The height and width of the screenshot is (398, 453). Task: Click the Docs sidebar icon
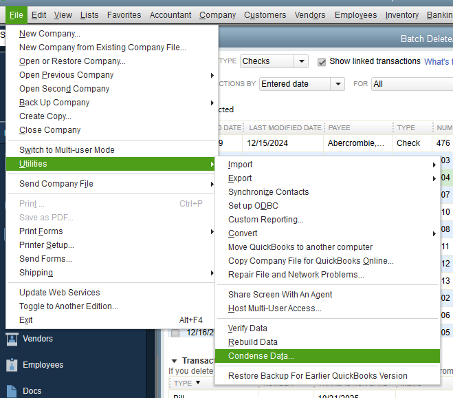[x=12, y=390]
